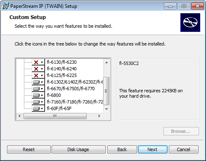This screenshot has height=161, width=206.
Task: Select the fi-6130/fi-6230 tree entry
Action: coord(62,62)
